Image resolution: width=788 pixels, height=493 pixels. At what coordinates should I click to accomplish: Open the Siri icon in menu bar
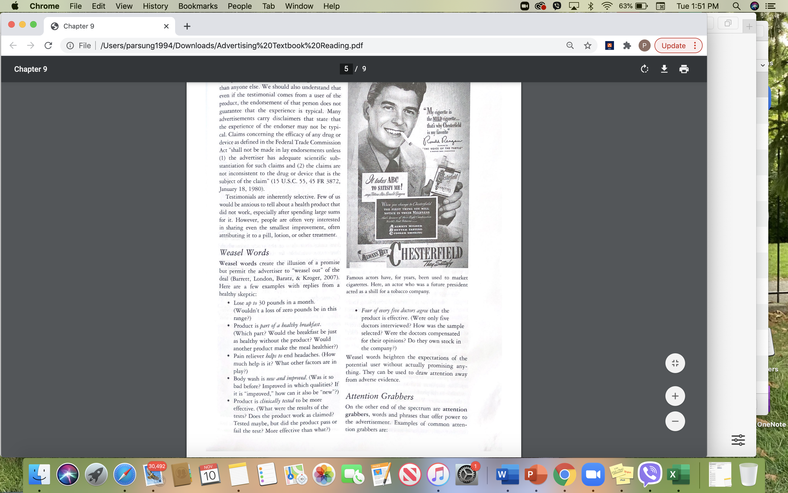pyautogui.click(x=754, y=6)
